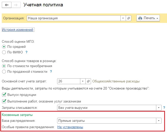The width and height of the screenshot is (167, 133).
Task: Choose По продажной стоимости radio button
Action: tap(4, 72)
